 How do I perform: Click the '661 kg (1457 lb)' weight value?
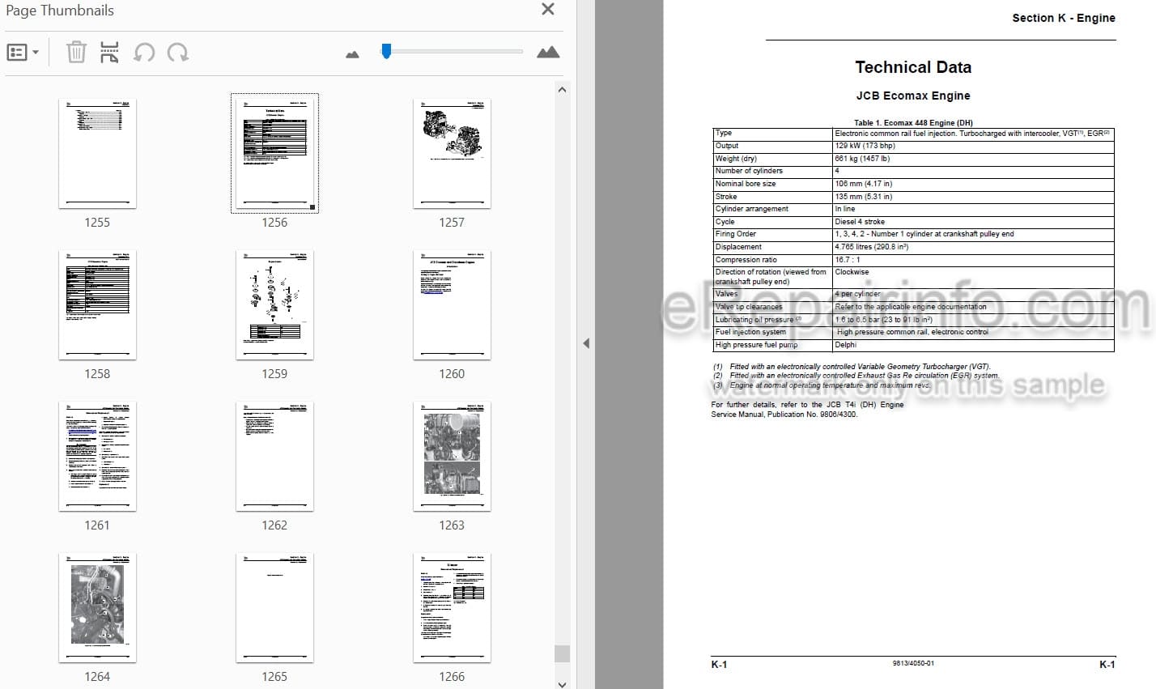coord(862,159)
